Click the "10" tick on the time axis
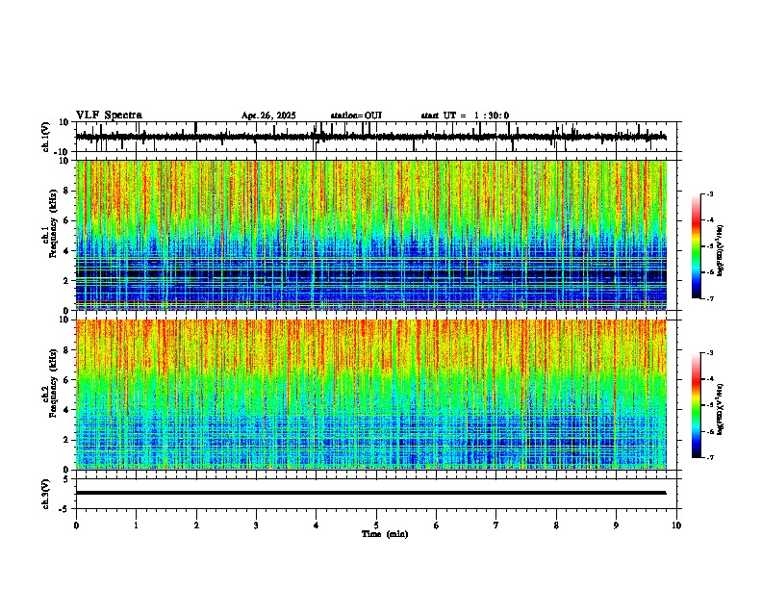Viewport: 762px width, 589px height. (x=676, y=525)
